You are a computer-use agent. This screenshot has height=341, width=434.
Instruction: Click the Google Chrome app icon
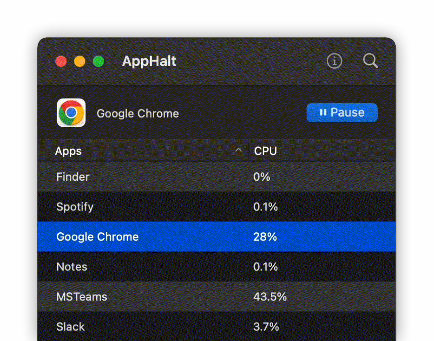(71, 112)
